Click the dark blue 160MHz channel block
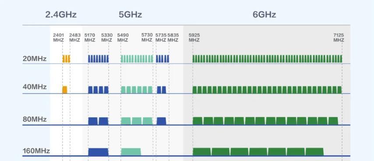The width and height of the screenshot is (374, 161). click(x=98, y=152)
